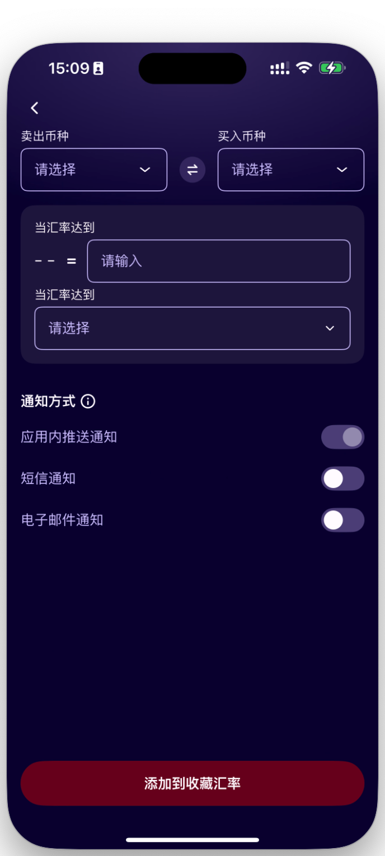This screenshot has width=385, height=856.
Task: Tap the cellular signal icon
Action: point(280,68)
